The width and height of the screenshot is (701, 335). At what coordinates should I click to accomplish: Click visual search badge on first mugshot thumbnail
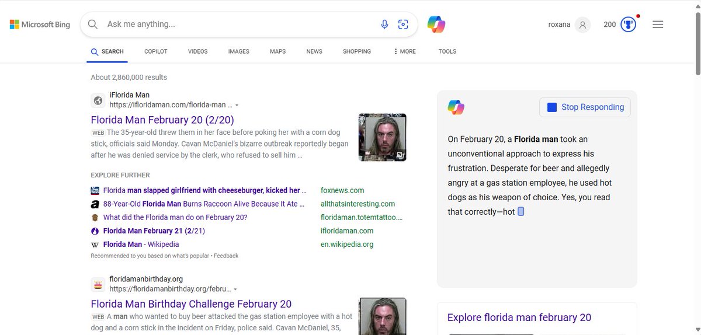pyautogui.click(x=399, y=155)
